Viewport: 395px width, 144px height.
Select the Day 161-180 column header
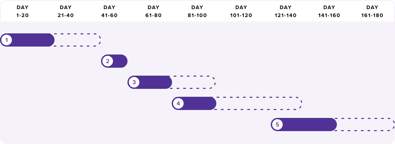(x=372, y=11)
